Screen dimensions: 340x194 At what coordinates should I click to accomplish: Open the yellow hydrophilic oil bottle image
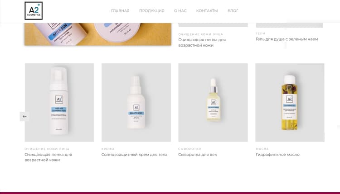click(290, 103)
